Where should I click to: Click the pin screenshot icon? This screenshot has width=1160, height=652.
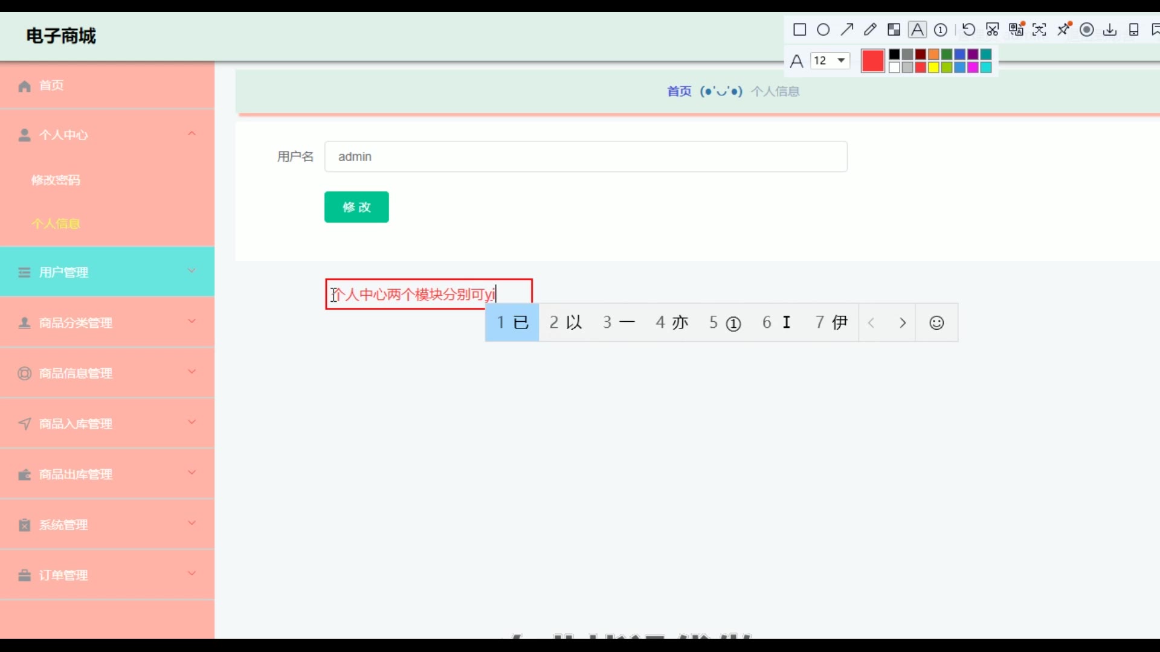tap(1063, 30)
